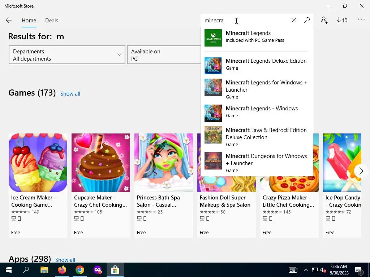This screenshot has height=277, width=370.
Task: Choose Minecraft Dungeons for Windows + Launcher
Action: point(266,159)
